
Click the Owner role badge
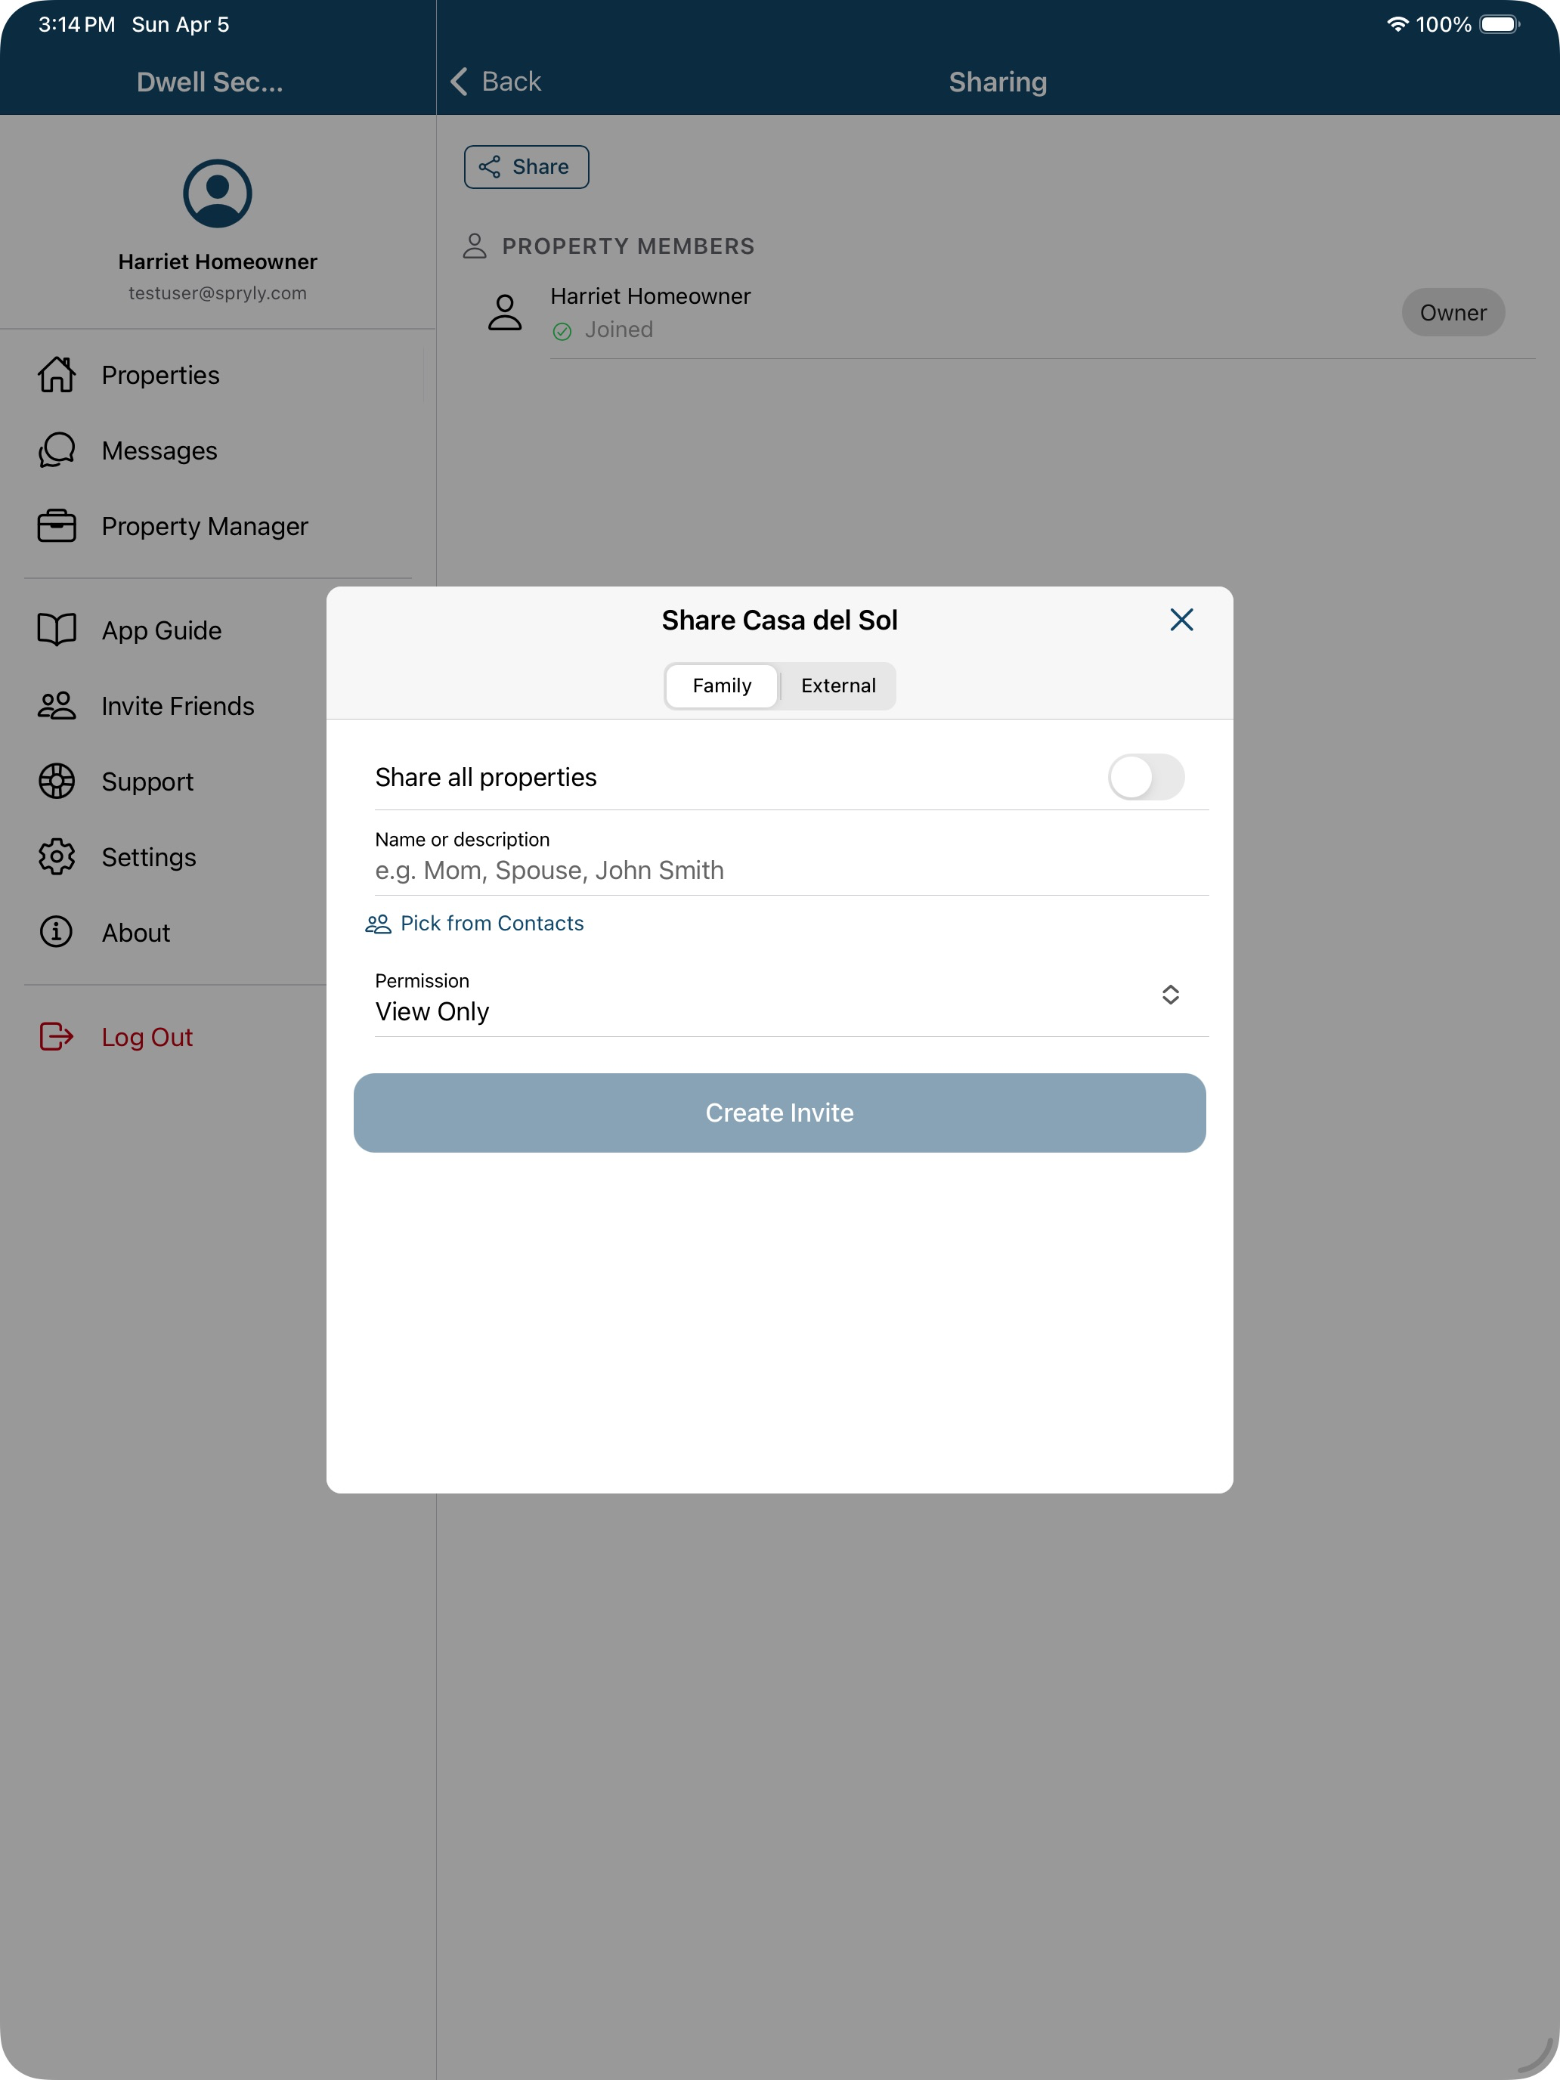(1453, 312)
